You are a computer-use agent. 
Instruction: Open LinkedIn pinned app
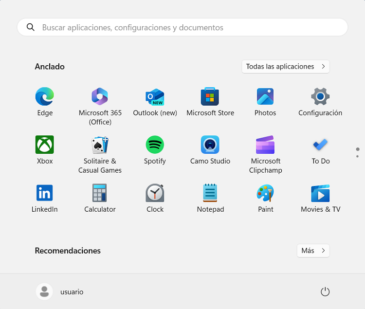45,198
